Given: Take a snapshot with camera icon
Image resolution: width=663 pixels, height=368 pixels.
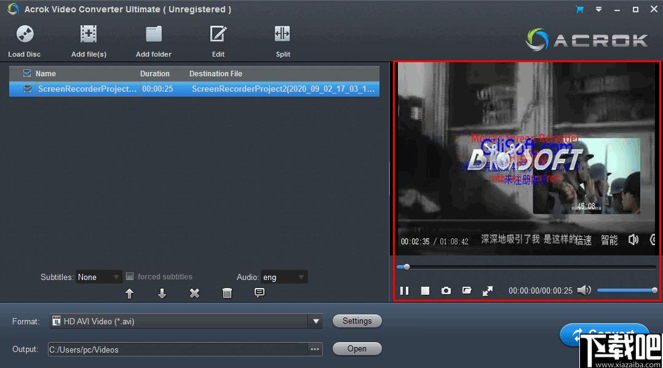Looking at the screenshot, I should click(446, 290).
